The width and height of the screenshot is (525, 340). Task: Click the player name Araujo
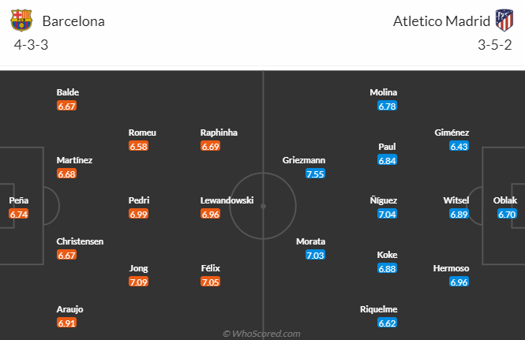tap(69, 309)
